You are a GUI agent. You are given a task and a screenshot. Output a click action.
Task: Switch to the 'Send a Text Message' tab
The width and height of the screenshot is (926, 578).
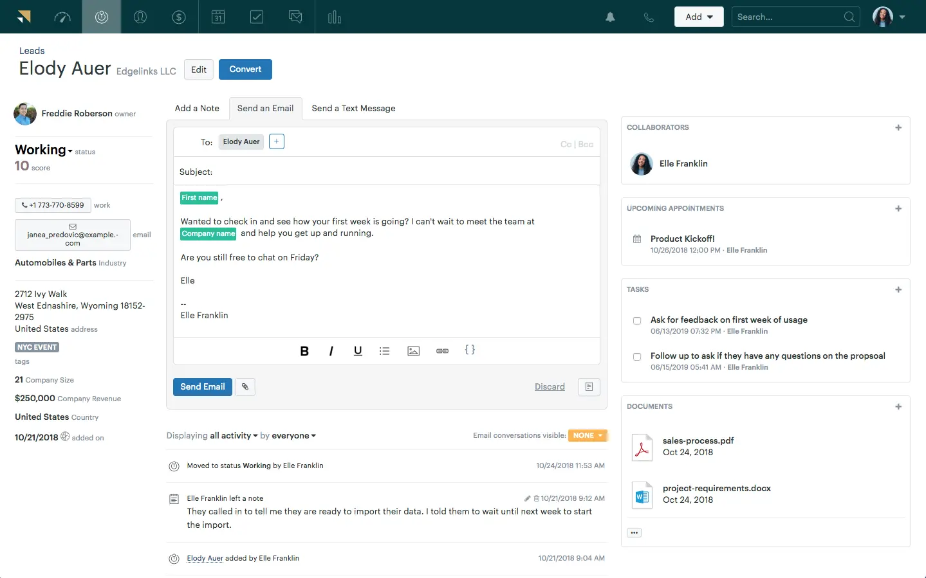point(353,108)
